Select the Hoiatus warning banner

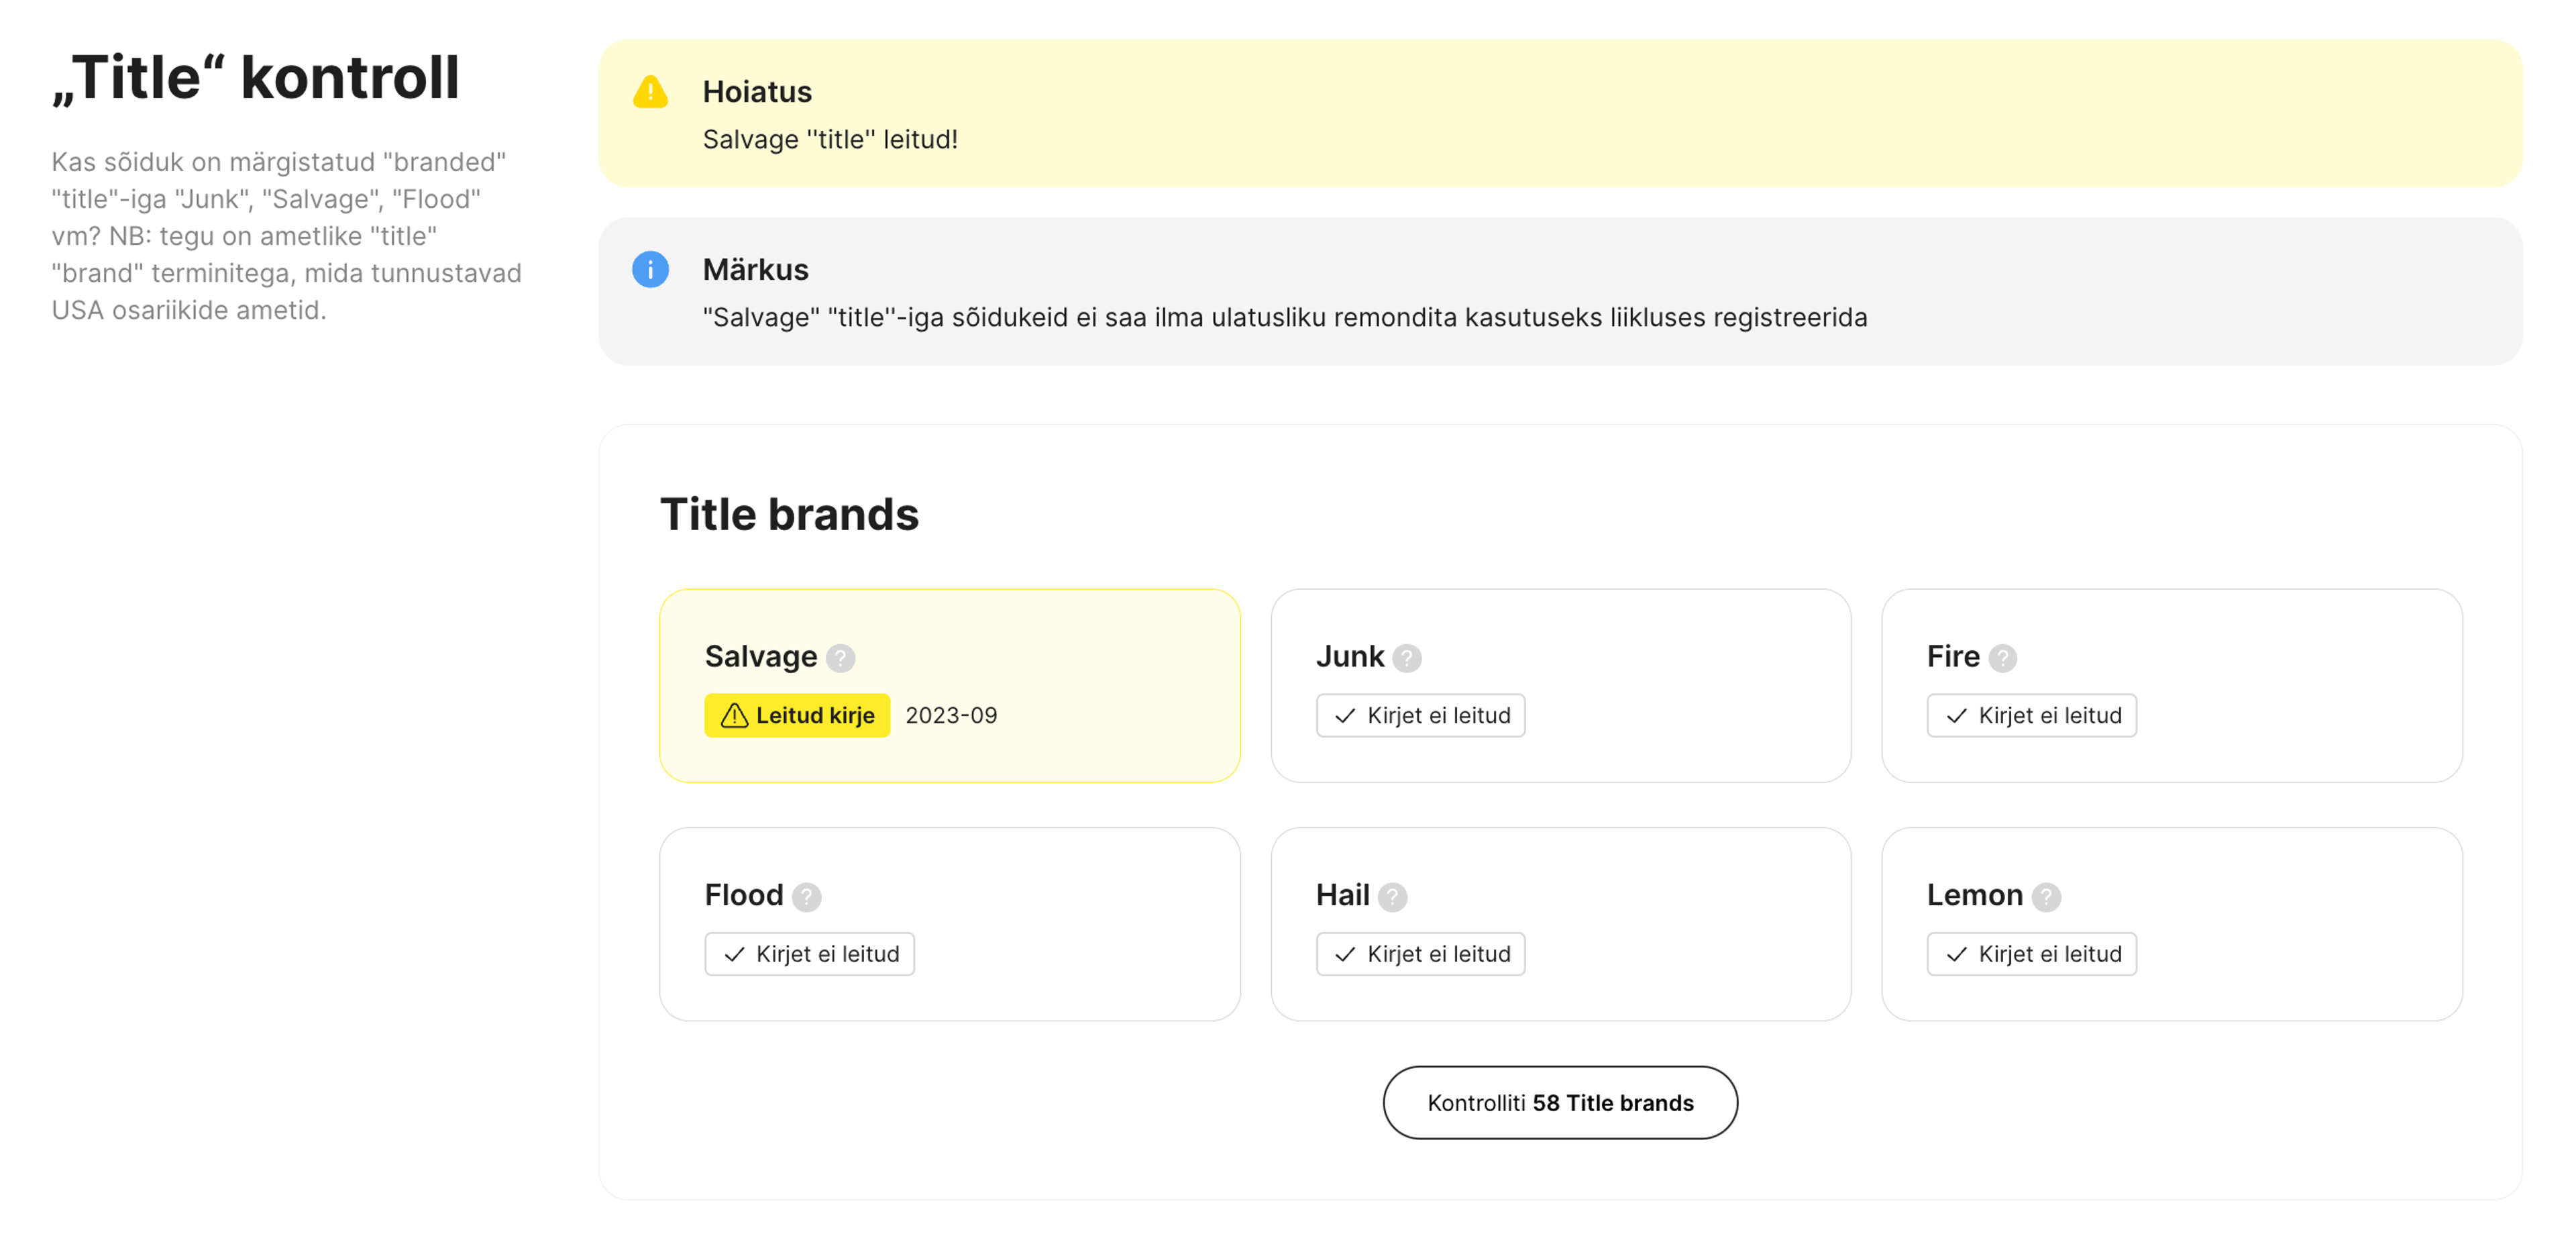coord(1560,114)
